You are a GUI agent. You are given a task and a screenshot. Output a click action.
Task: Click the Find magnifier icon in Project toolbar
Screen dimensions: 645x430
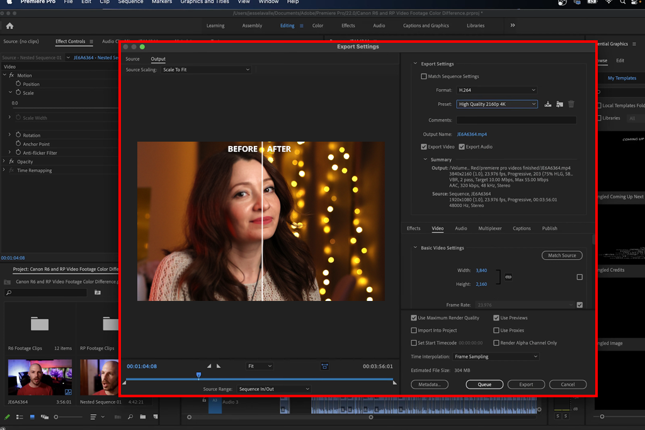[x=130, y=417]
